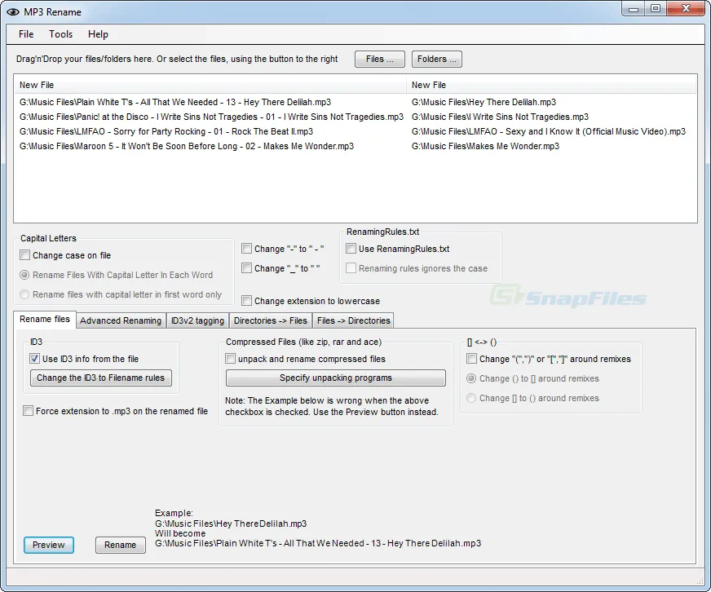The image size is (711, 592).
Task: Click new name I Write Sins Not Tragedies.mp3
Action: pos(500,117)
